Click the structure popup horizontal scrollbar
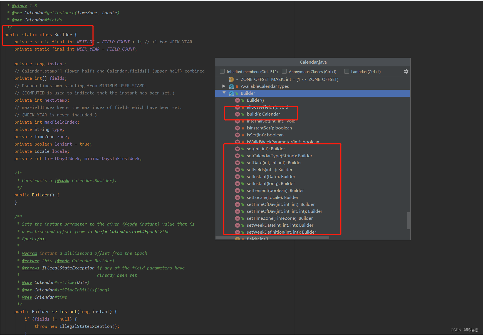483x335 pixels. 273,238
